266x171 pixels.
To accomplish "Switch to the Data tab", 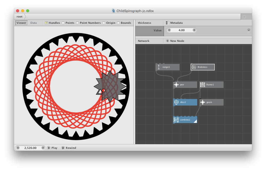I will click(x=34, y=23).
